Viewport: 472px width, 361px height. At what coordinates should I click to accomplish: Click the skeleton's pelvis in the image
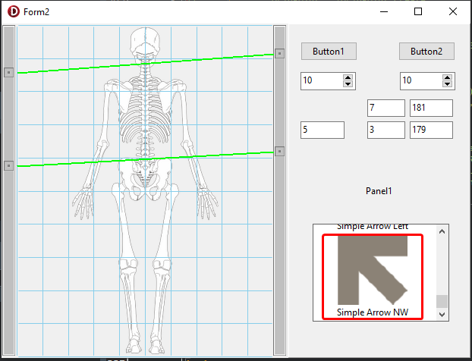tap(146, 177)
